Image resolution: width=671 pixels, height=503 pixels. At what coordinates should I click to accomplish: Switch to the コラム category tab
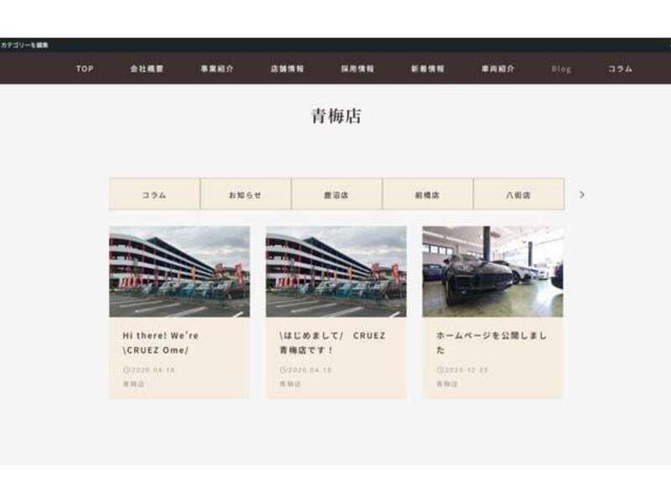154,194
